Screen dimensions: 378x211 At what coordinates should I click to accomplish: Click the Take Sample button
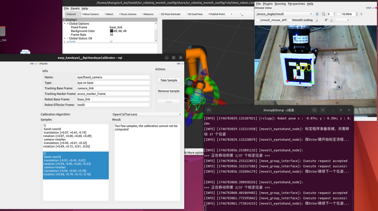point(169,80)
